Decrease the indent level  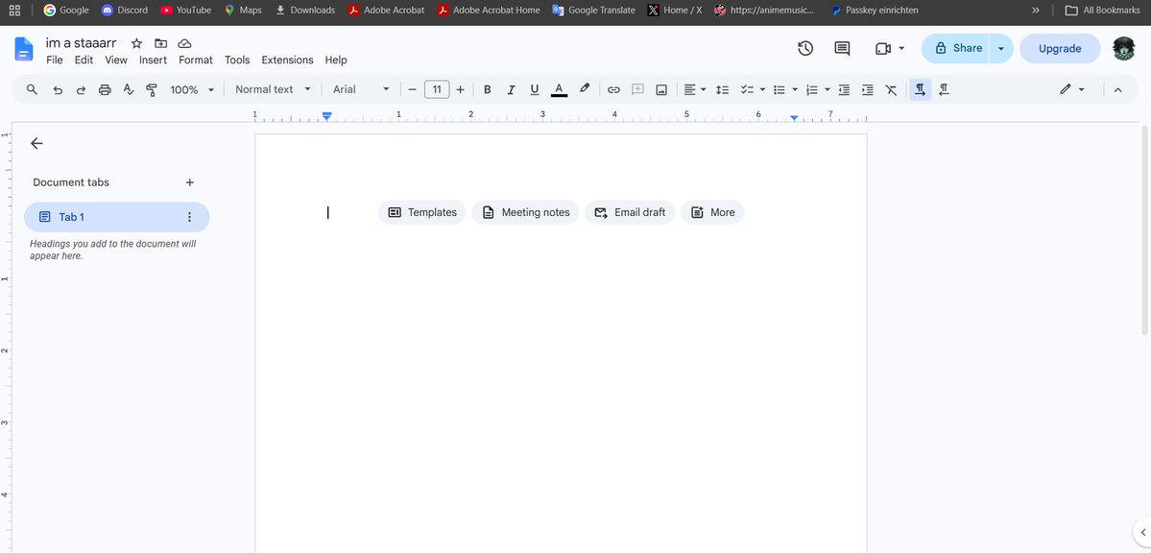(x=844, y=89)
